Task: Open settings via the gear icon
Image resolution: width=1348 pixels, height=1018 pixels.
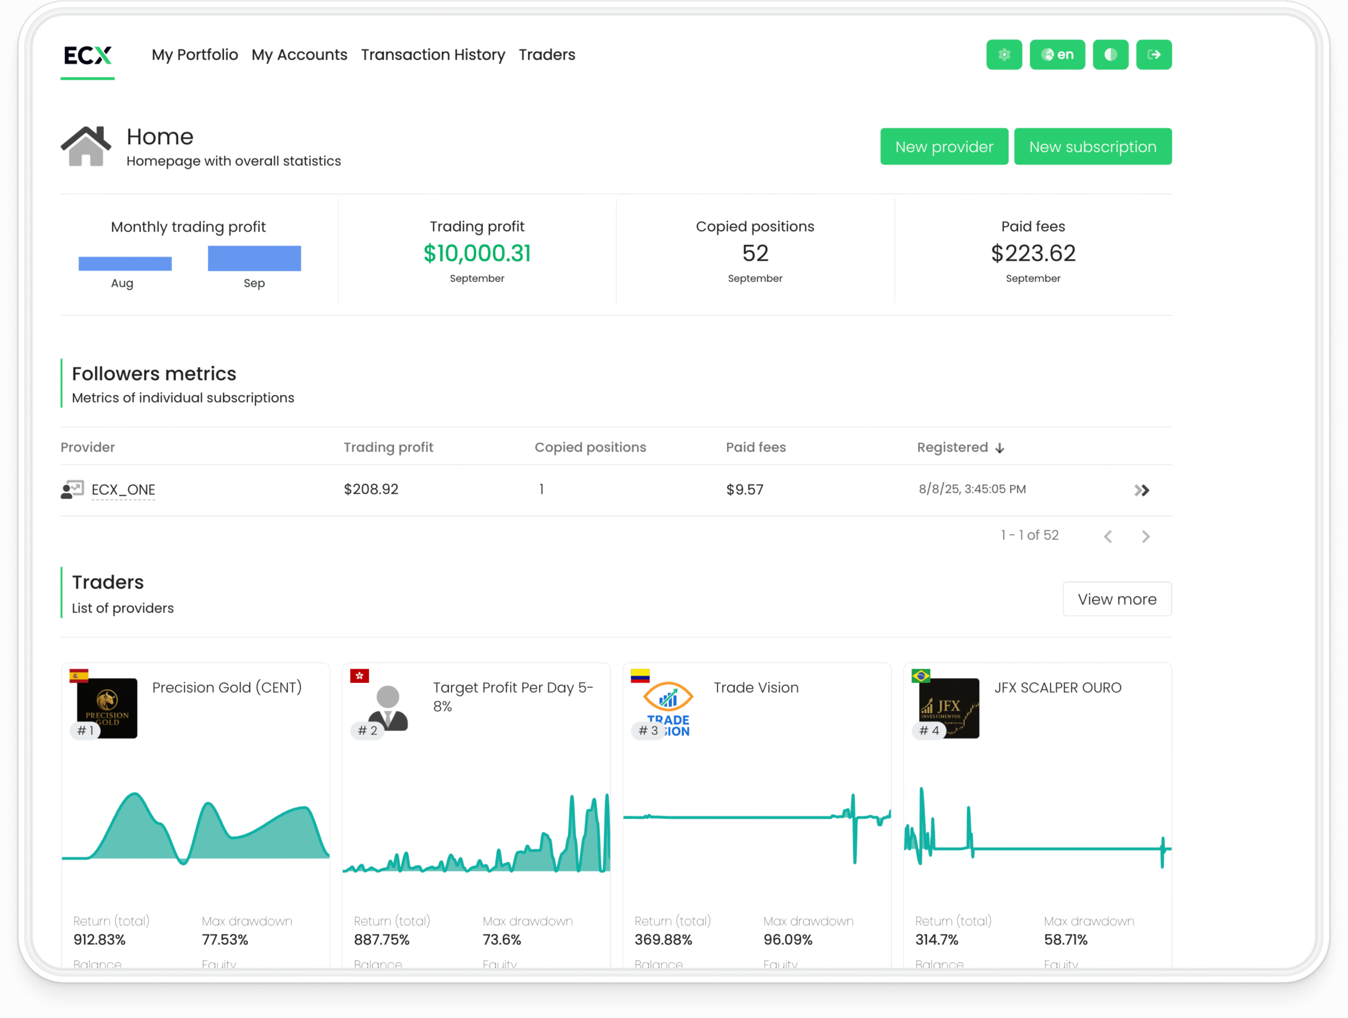Action: [1004, 55]
